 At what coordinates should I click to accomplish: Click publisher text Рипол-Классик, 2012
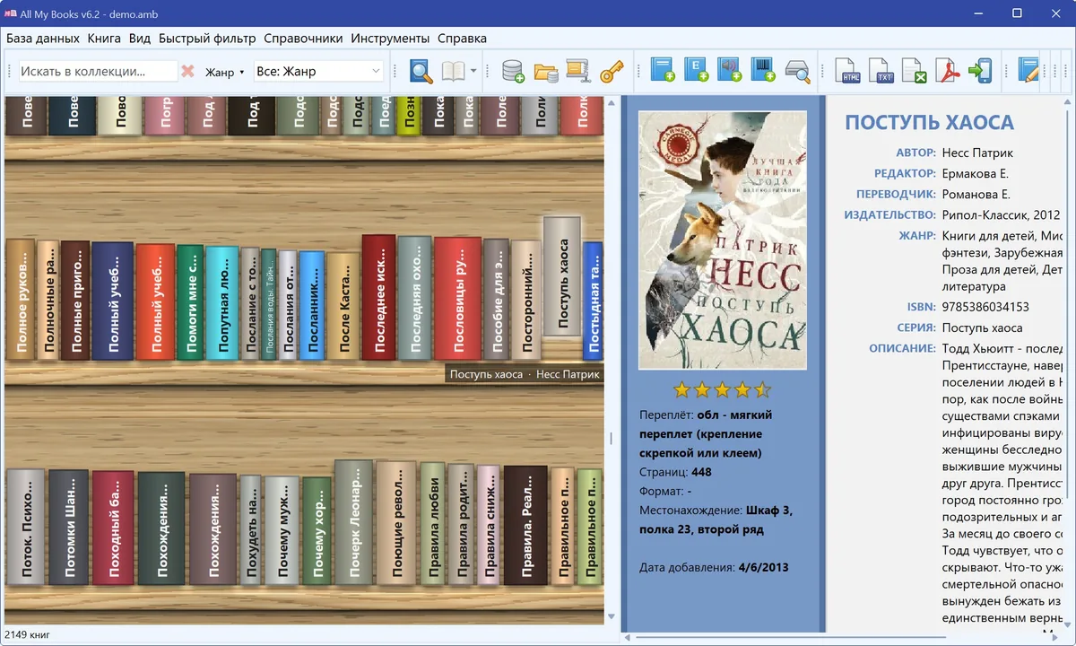[1002, 215]
